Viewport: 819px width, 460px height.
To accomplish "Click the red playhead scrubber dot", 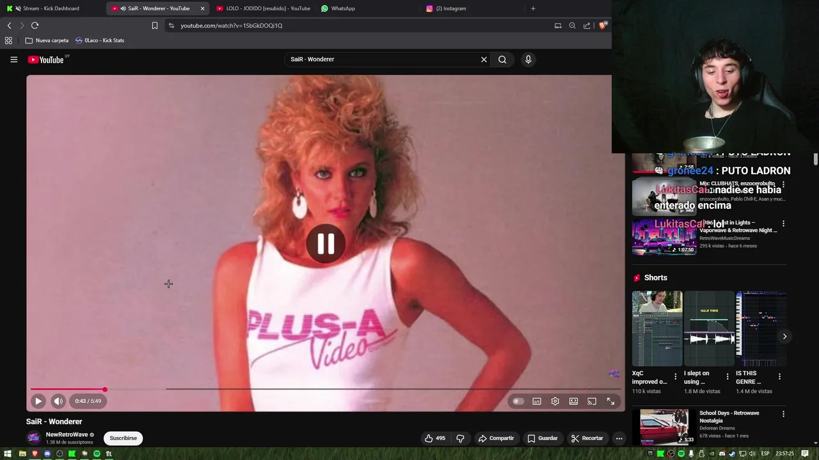I will click(x=105, y=389).
